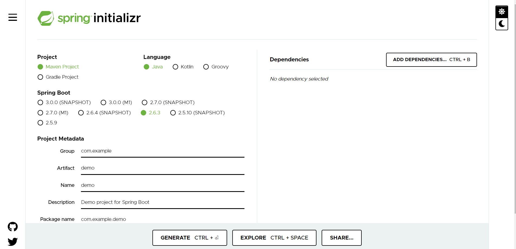Select Spring Boot 2.7.0 (M1)
This screenshot has width=516, height=249.
pyautogui.click(x=53, y=113)
